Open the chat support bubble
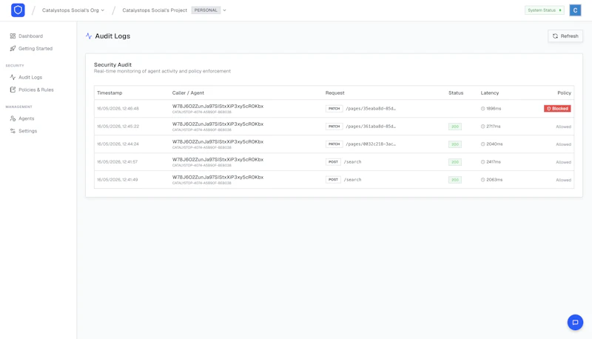The height and width of the screenshot is (339, 592). (575, 322)
